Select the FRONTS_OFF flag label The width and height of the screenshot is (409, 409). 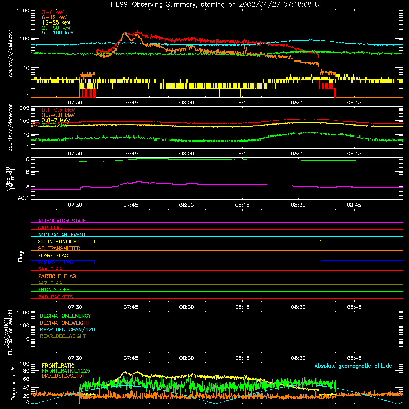pos(54,290)
